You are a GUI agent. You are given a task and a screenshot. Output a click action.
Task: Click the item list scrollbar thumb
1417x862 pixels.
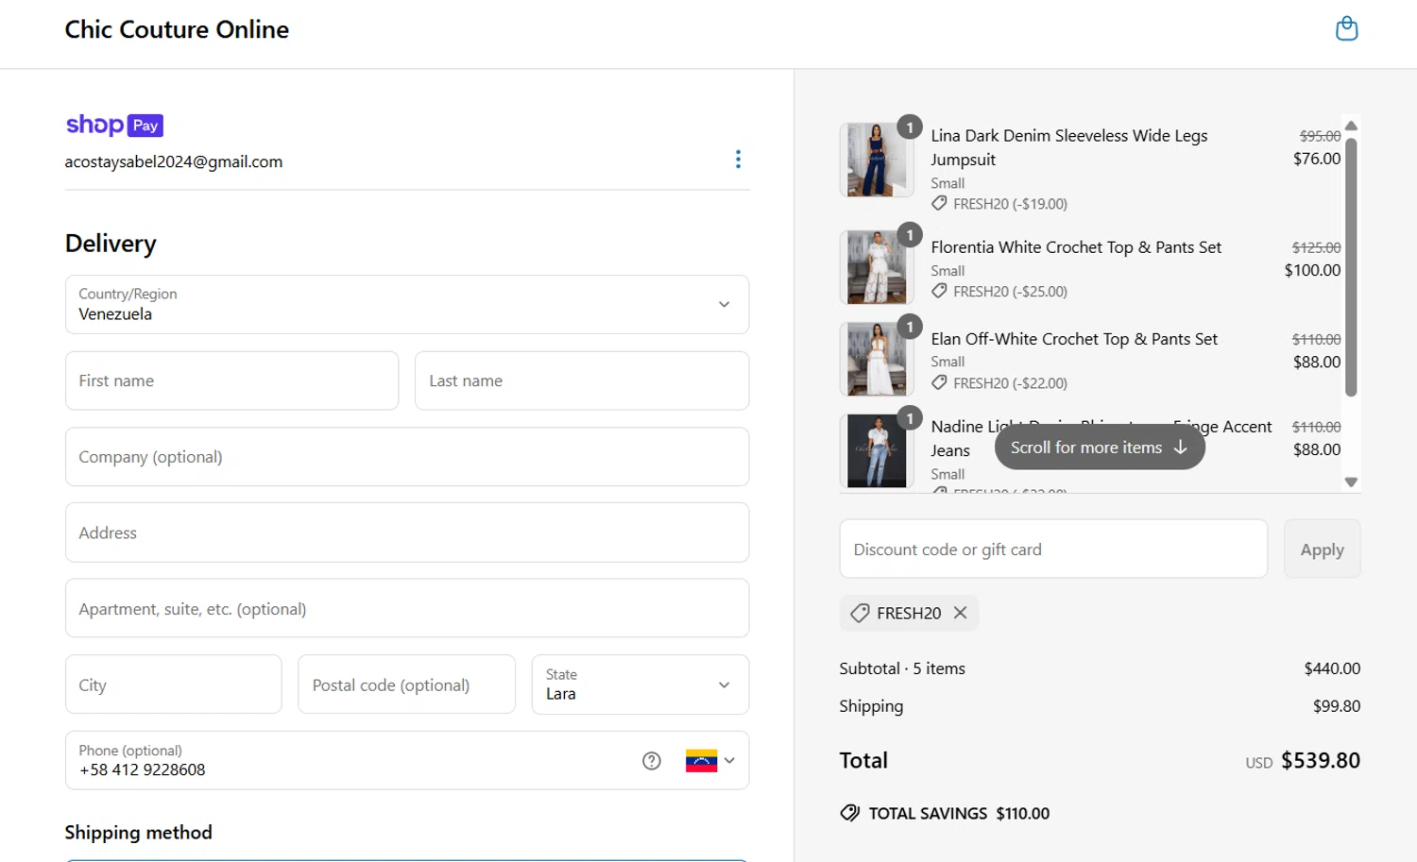pos(1351,267)
